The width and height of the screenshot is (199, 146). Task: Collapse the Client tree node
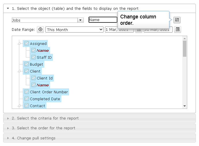click(x=19, y=71)
